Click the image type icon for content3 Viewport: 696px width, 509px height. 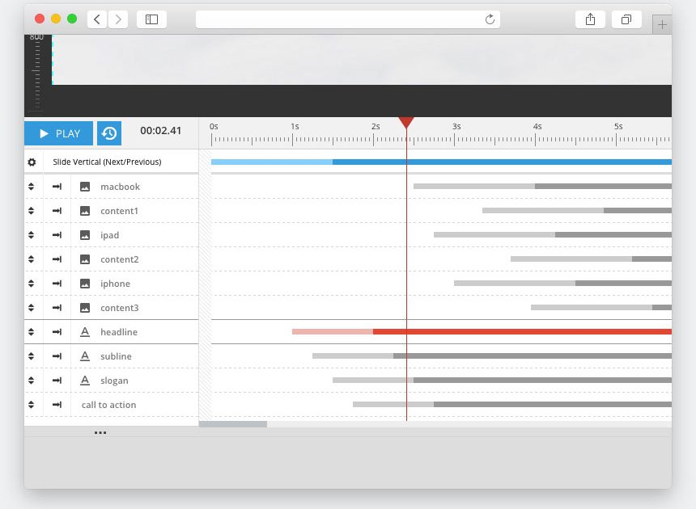point(85,308)
